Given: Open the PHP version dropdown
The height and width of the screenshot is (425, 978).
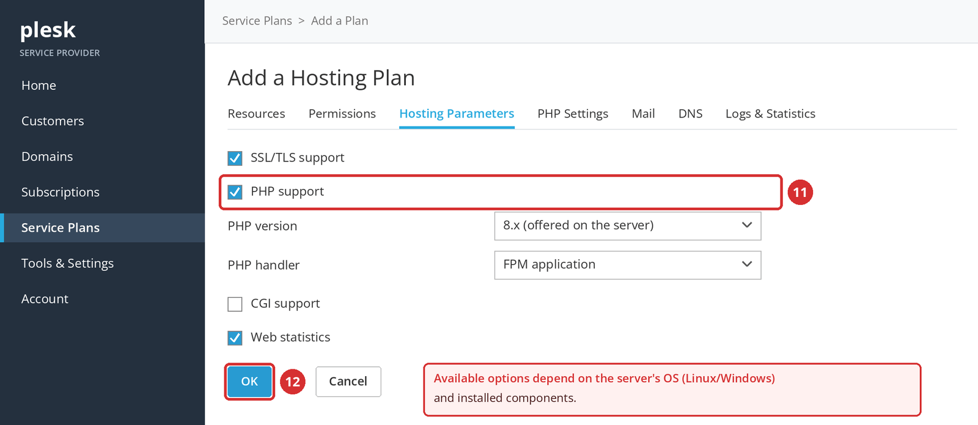Looking at the screenshot, I should point(627,226).
